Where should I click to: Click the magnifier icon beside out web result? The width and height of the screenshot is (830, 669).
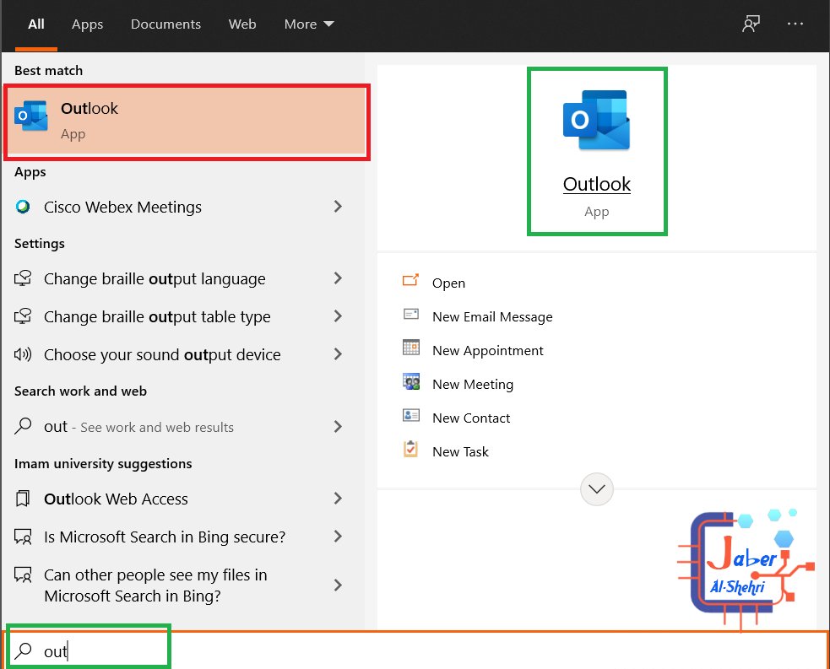(23, 426)
